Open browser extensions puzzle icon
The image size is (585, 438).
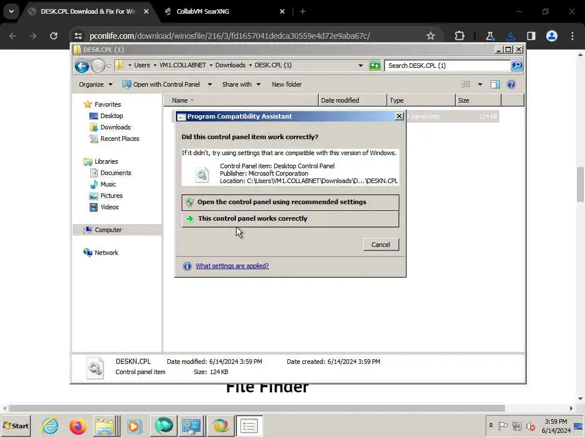(460, 36)
